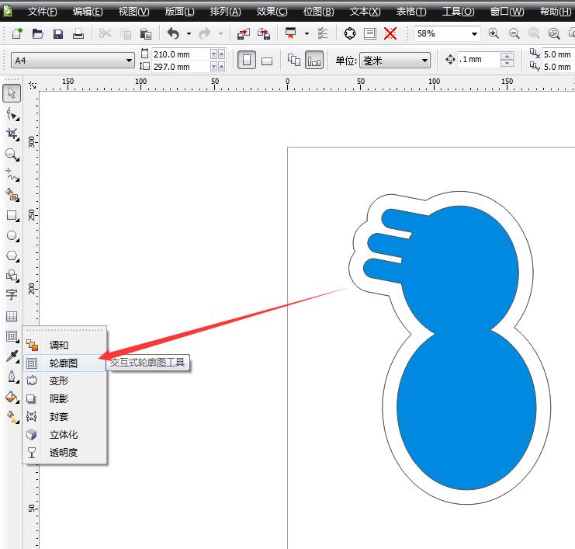Open the 58% zoom level dropdown

coord(474,34)
